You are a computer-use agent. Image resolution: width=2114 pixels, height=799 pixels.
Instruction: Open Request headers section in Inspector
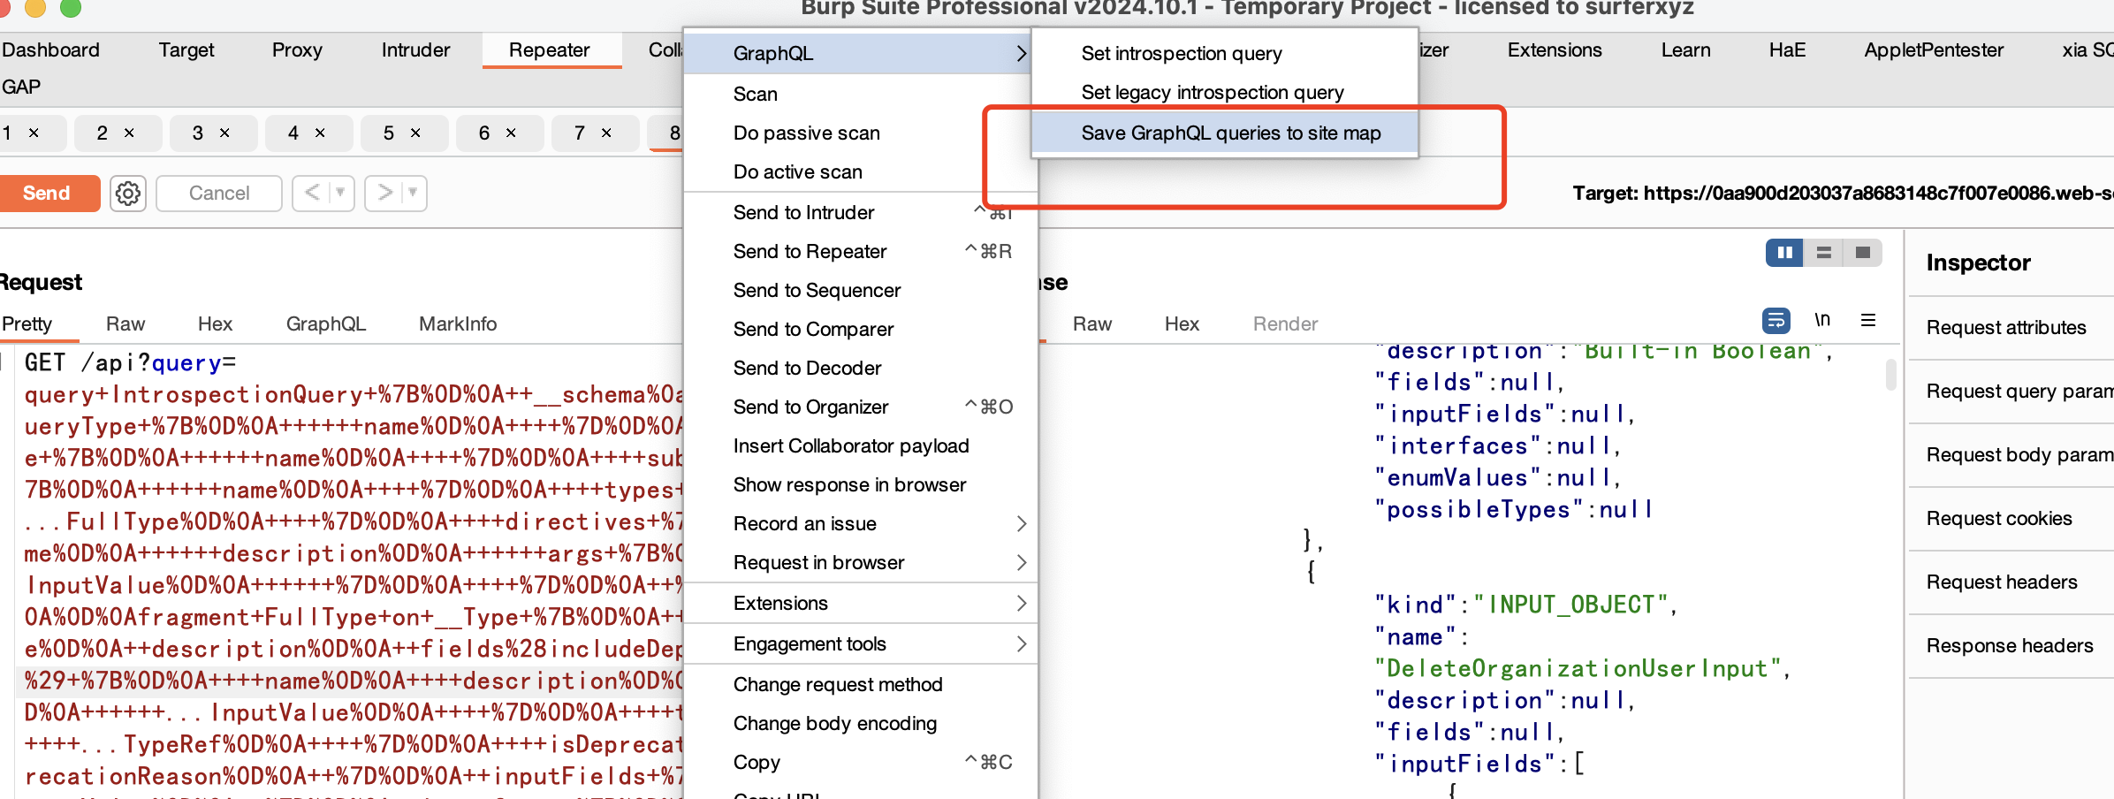pyautogui.click(x=2001, y=582)
